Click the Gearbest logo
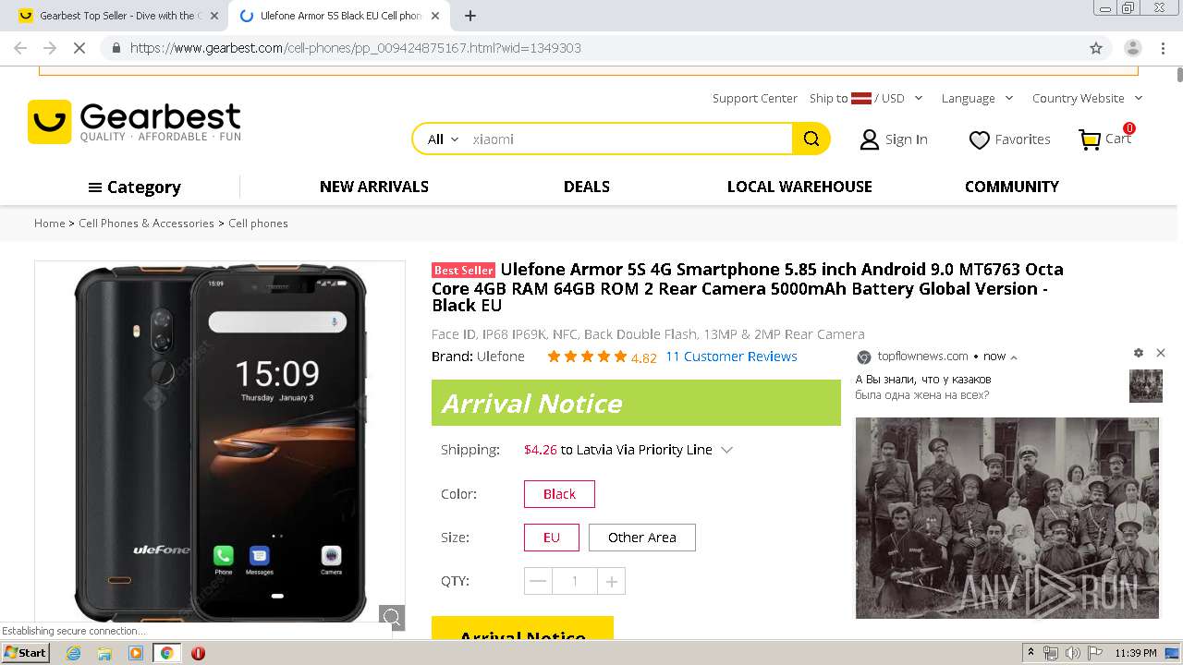1183x665 pixels. click(x=134, y=122)
